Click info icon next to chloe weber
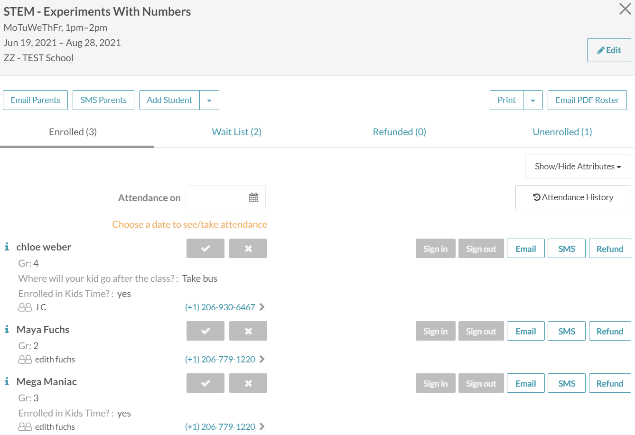635x435 pixels. pyautogui.click(x=7, y=247)
